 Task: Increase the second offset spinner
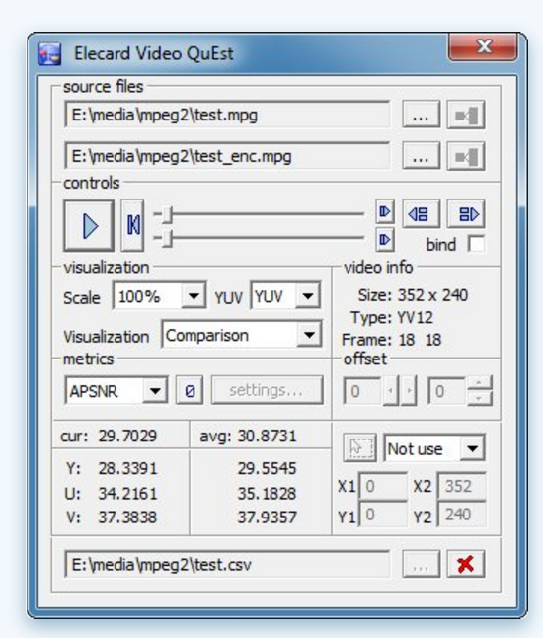479,383
